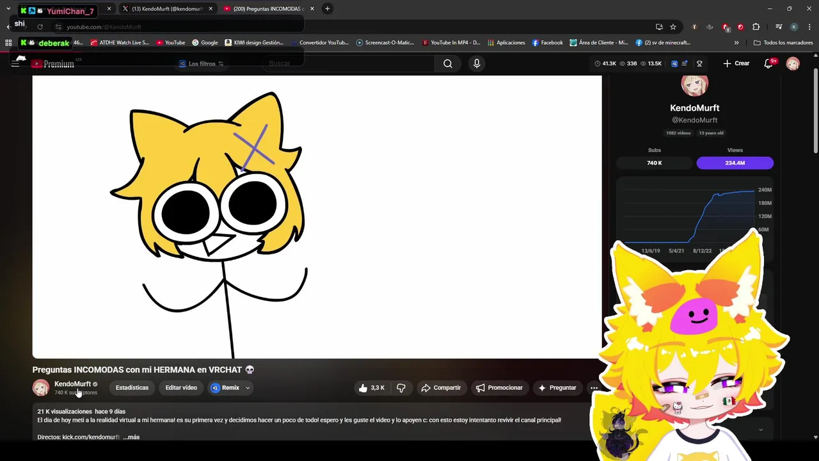Click the Remix button
Image resolution: width=819 pixels, height=461 pixels.
225,387
